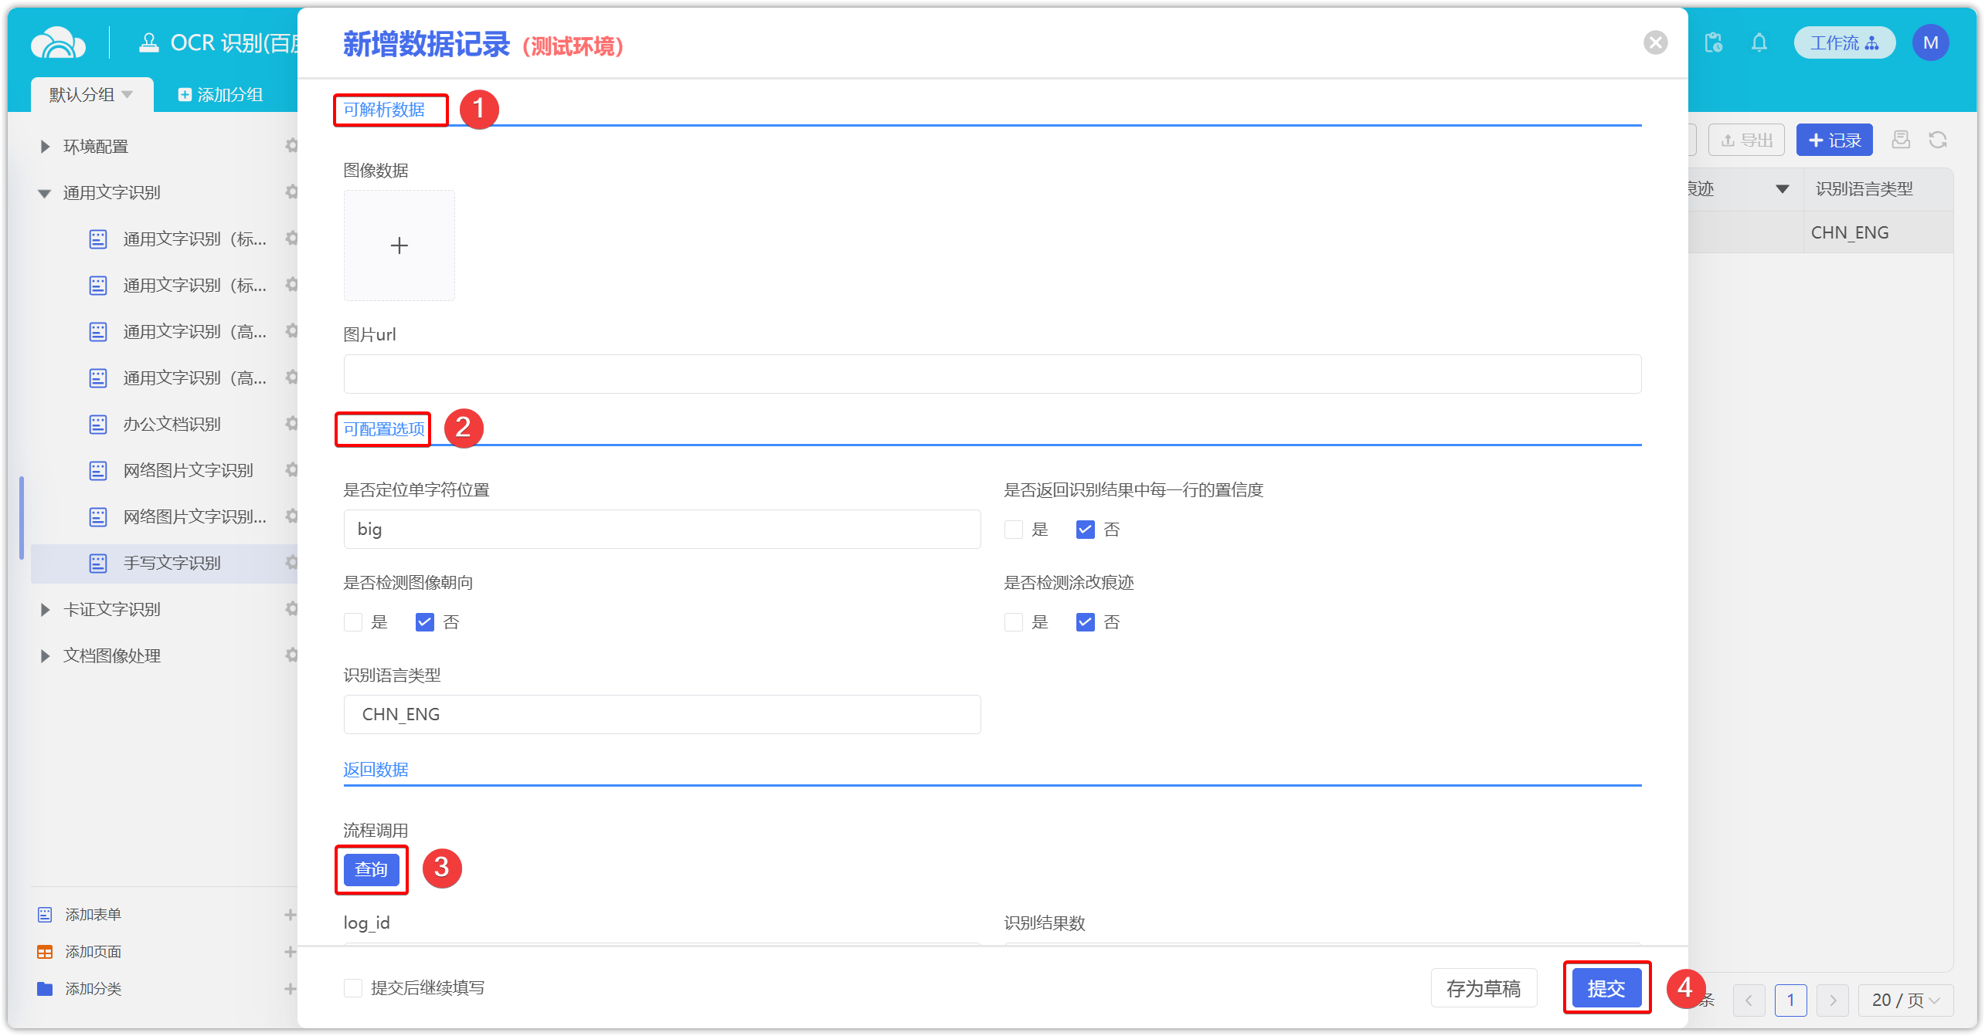Click the 添加分类 folder icon
This screenshot has height=1036, width=1985.
click(45, 989)
